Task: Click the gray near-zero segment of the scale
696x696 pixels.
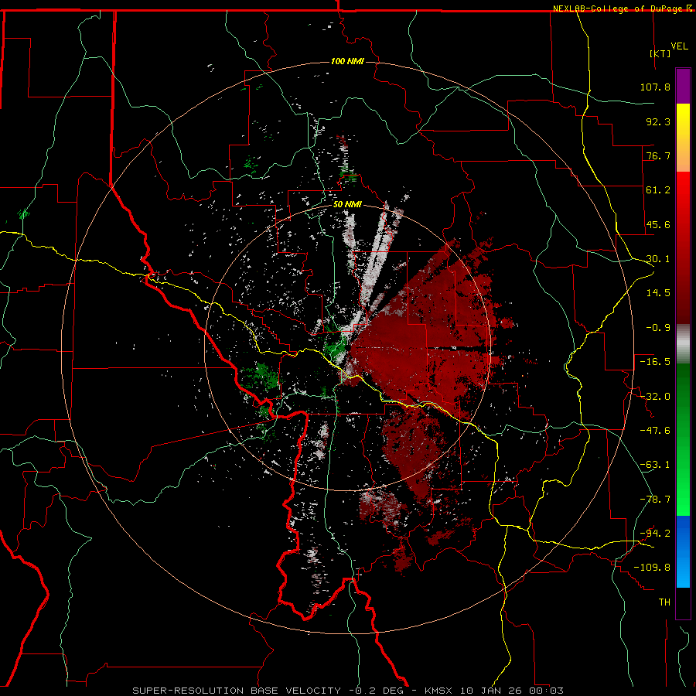Action: (683, 344)
